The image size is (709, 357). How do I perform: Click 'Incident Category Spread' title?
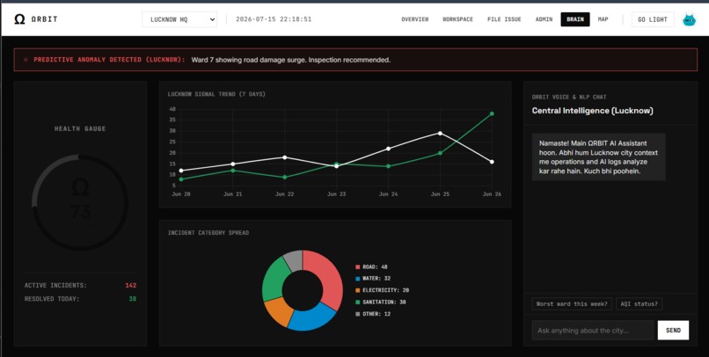[208, 233]
